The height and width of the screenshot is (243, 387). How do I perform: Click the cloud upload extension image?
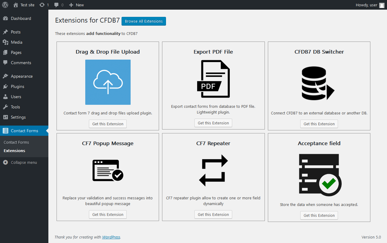click(108, 82)
